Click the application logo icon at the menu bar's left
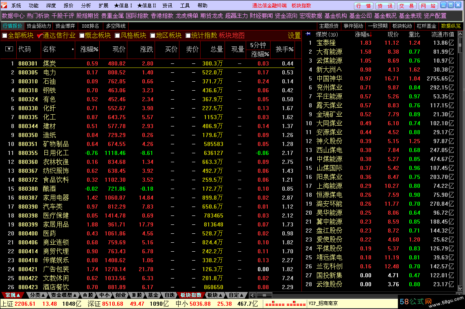The image size is (465, 309). coord(4,5)
